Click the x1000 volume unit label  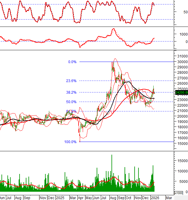point(179,193)
